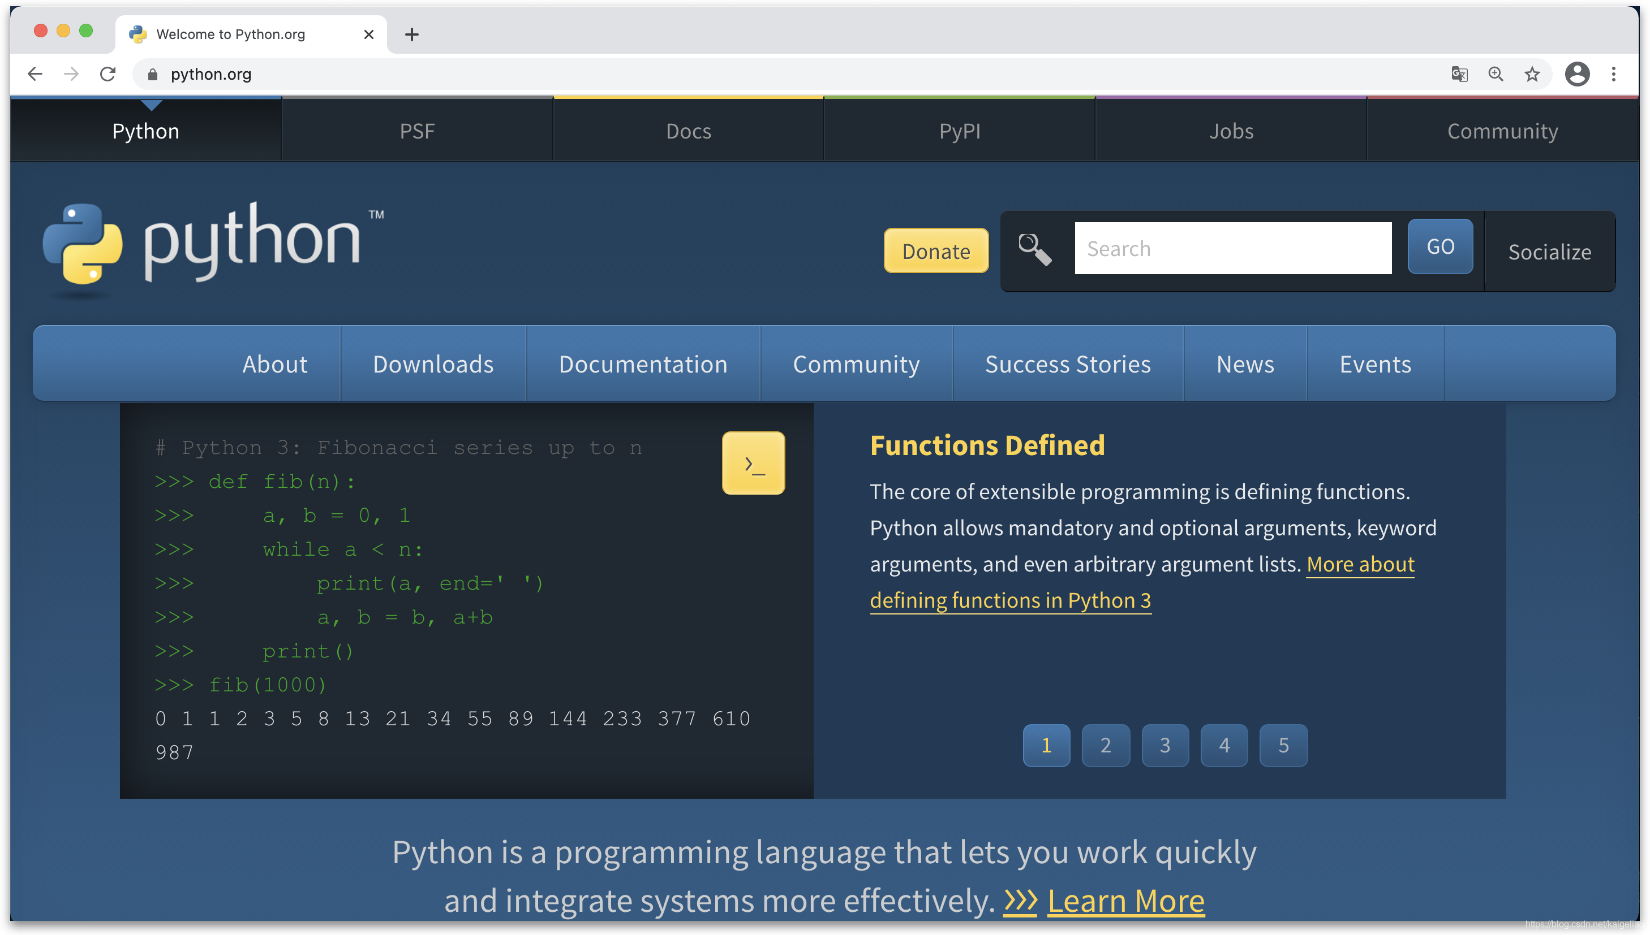Open the Google Translate icon in address bar
Screen dimensions: 1650x935
(1459, 75)
